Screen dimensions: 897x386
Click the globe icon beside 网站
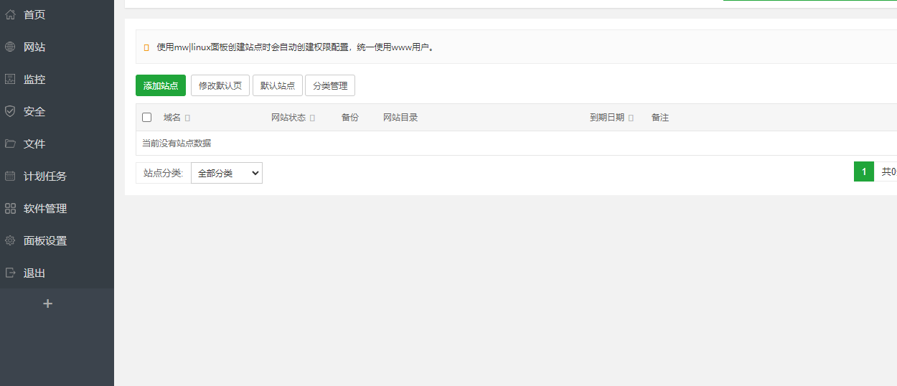point(10,47)
